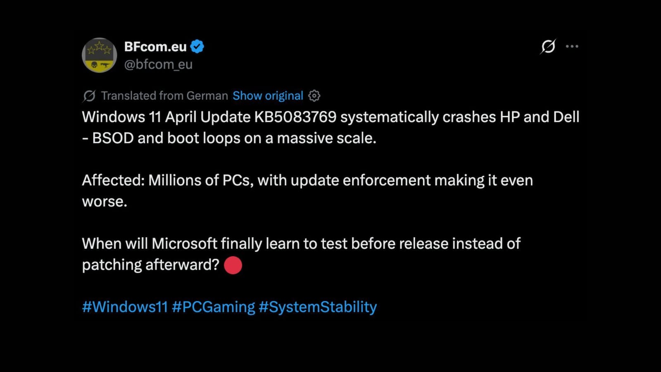Open the #SystemStability hashtag
This screenshot has width=661, height=372.
[318, 307]
